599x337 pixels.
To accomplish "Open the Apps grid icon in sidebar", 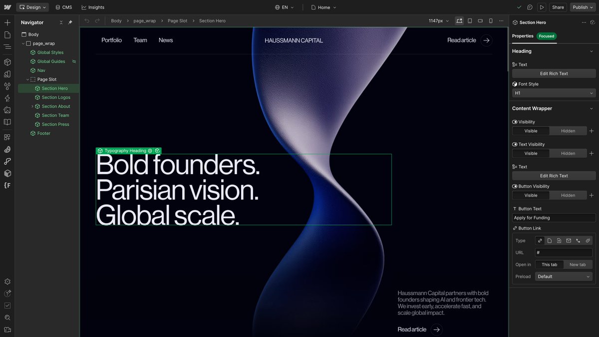I will 7,137.
